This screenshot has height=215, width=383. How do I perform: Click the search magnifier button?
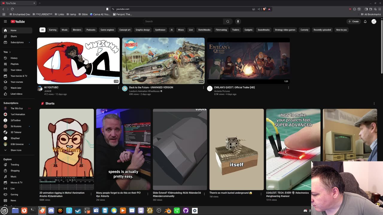pos(228,21)
